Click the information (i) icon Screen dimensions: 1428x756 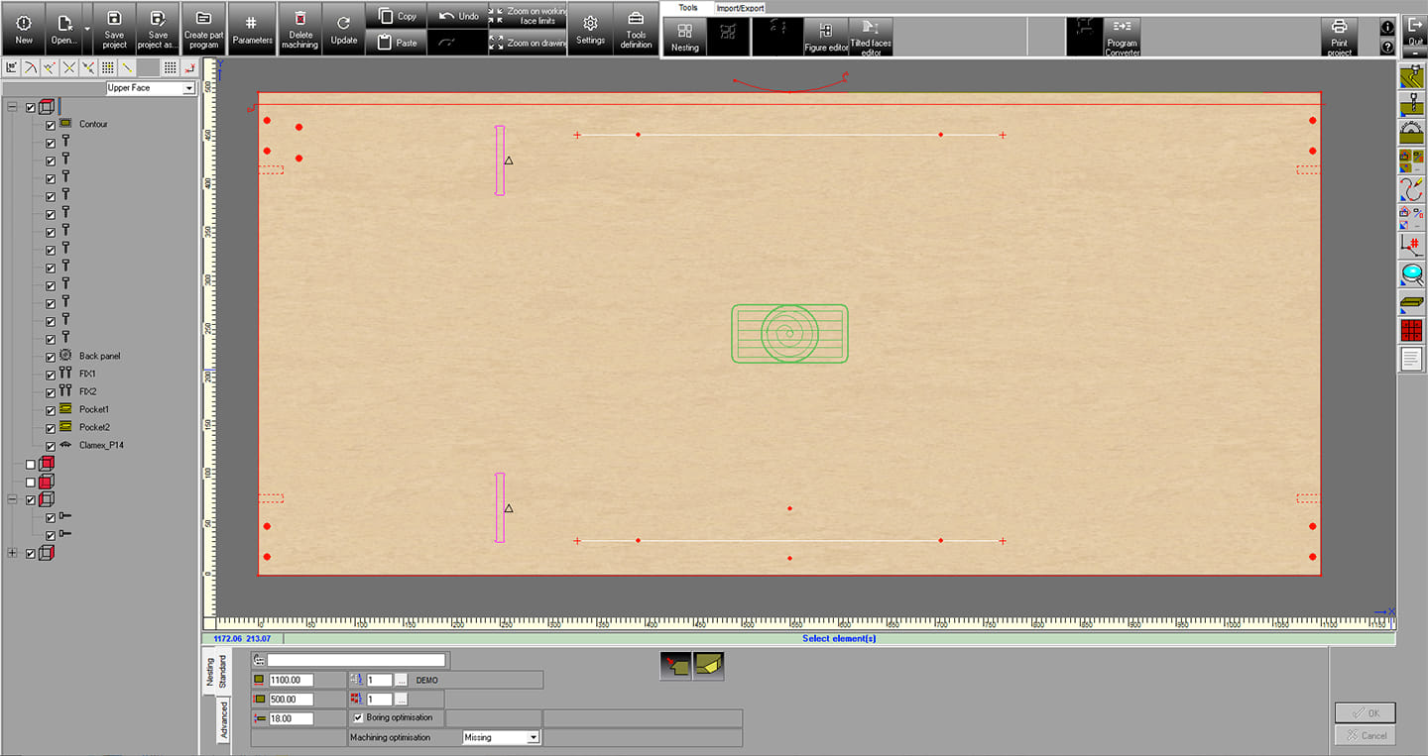(1387, 27)
